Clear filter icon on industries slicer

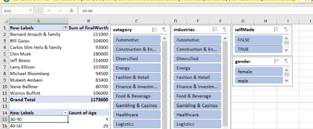coord(225,30)
